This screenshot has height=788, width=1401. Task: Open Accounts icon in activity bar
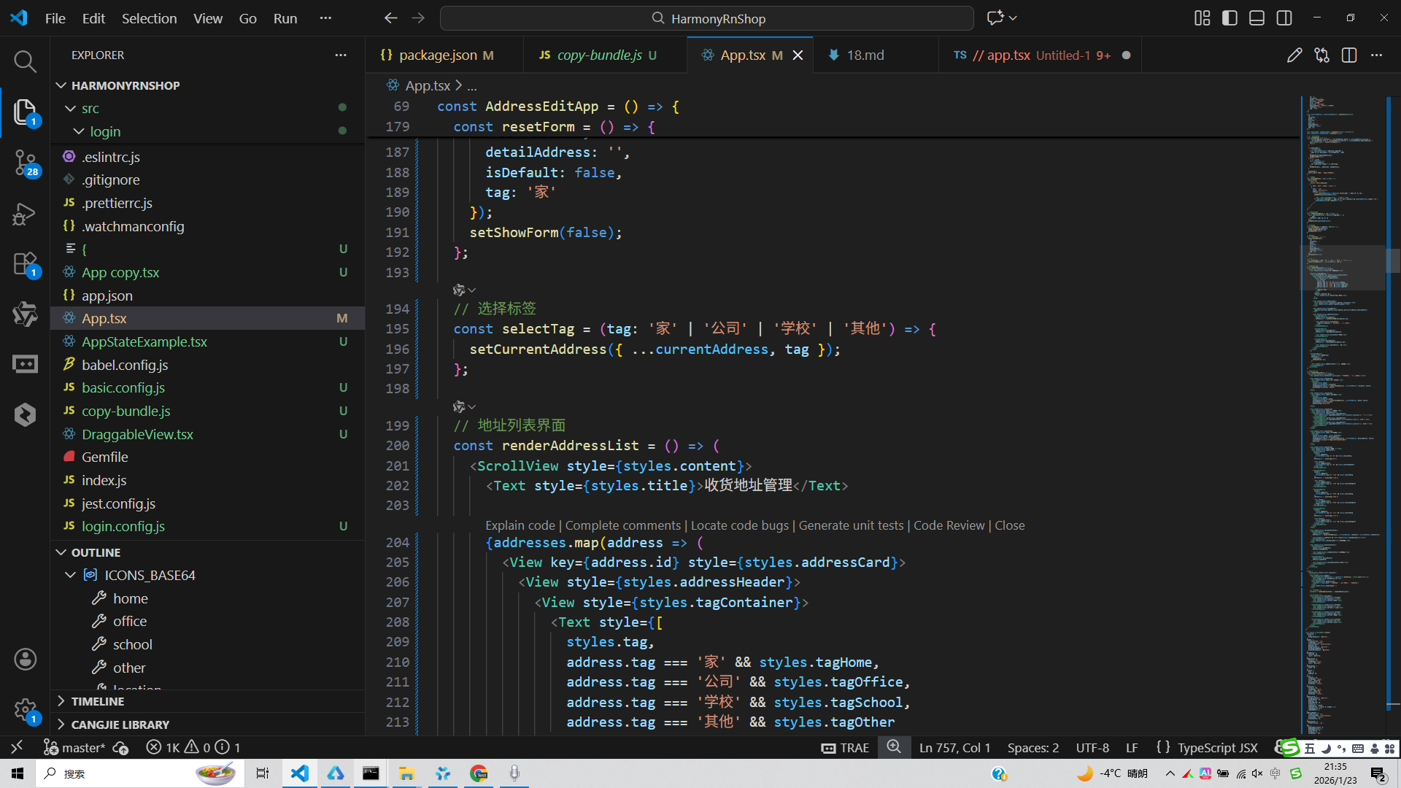point(25,660)
